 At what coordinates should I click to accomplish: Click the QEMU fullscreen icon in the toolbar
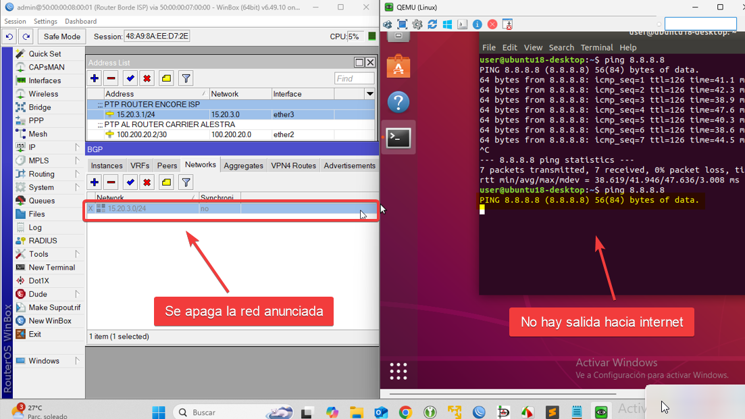tap(403, 24)
